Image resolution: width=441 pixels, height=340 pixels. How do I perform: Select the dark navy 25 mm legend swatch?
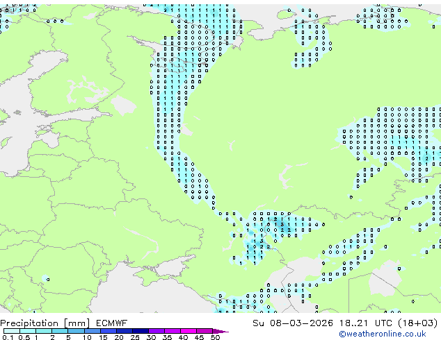(141, 331)
